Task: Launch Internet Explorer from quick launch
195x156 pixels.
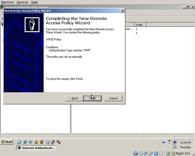Action: 25,142
